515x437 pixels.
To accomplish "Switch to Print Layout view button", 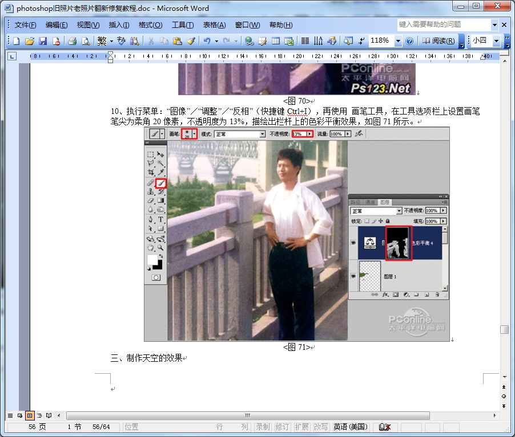I will pos(30,415).
